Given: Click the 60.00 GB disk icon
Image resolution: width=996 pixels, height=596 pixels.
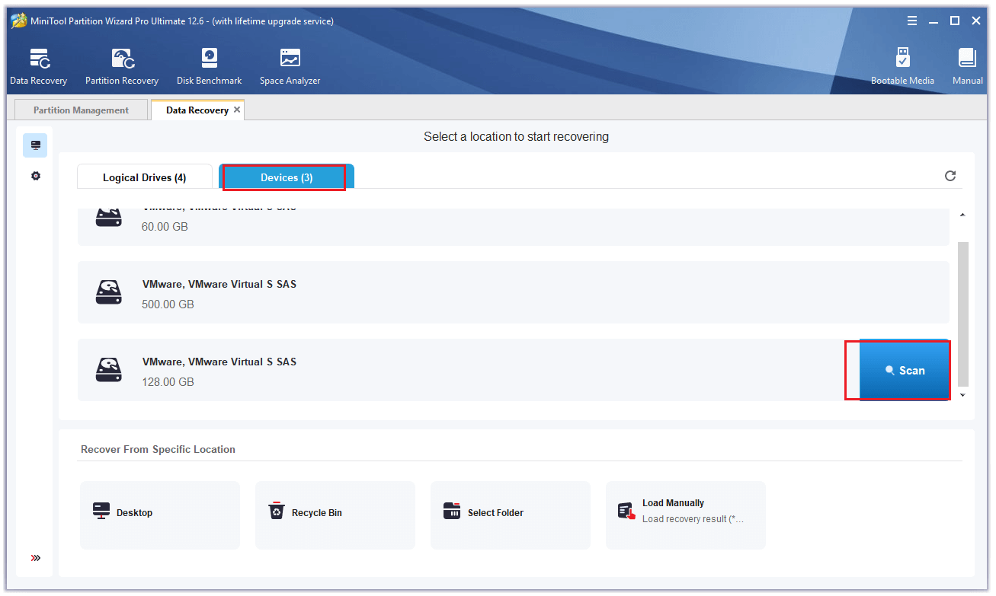Looking at the screenshot, I should [109, 217].
